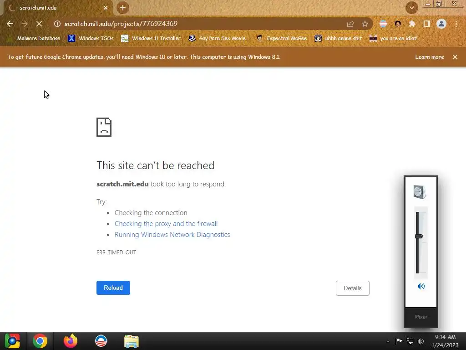Image resolution: width=466 pixels, height=350 pixels.
Task: Open the Obama-logo app on taskbar
Action: pos(101,341)
